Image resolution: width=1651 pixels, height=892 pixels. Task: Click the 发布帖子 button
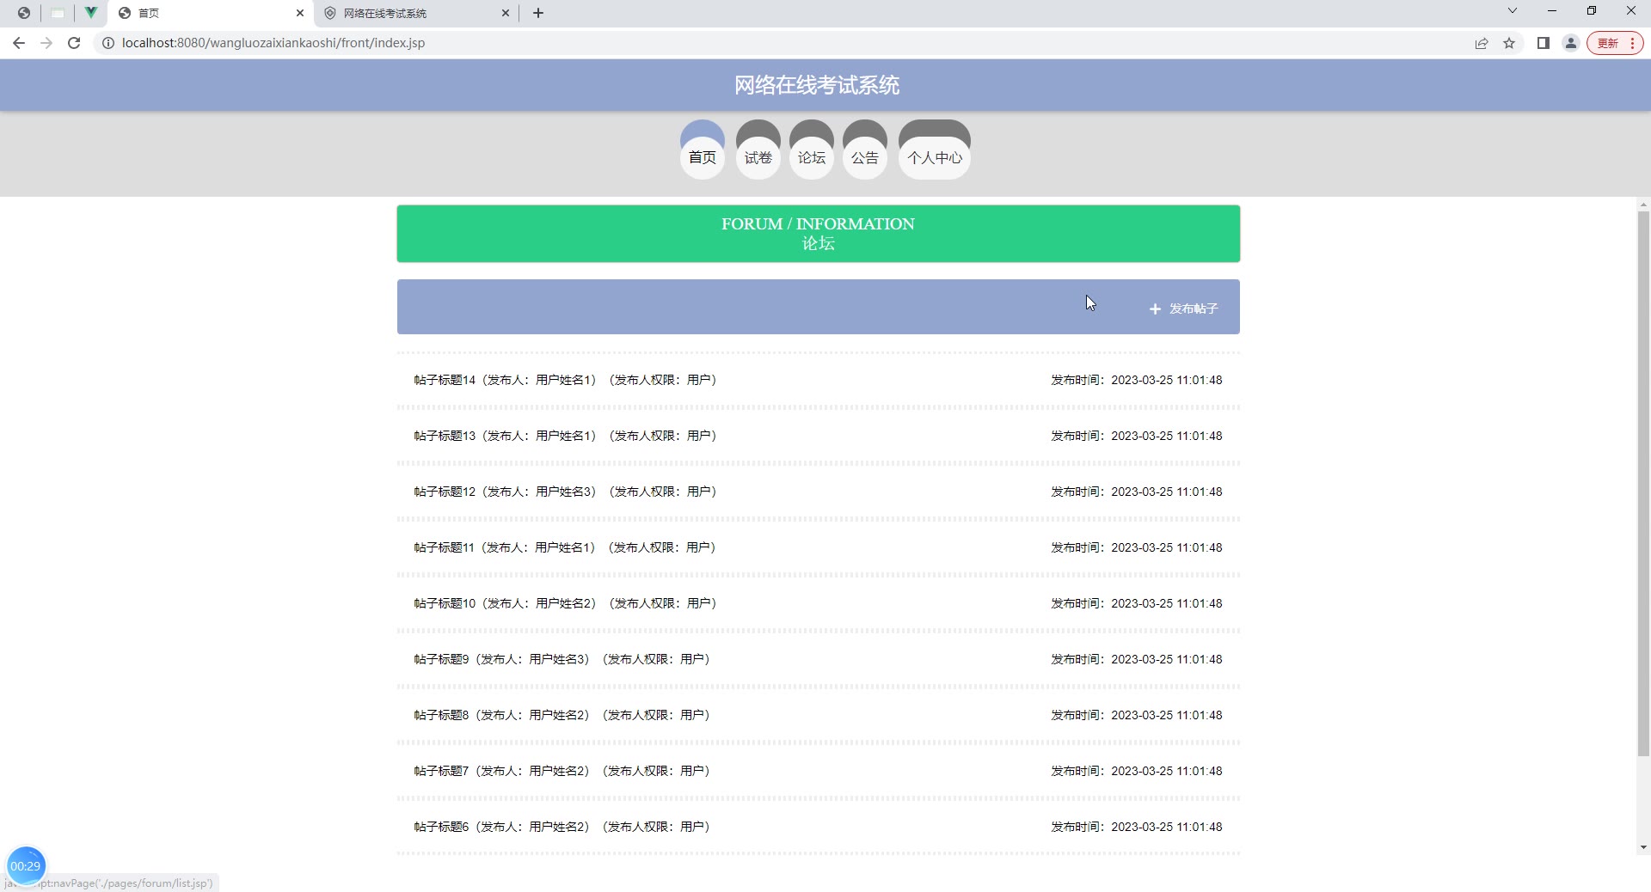[x=1184, y=309]
